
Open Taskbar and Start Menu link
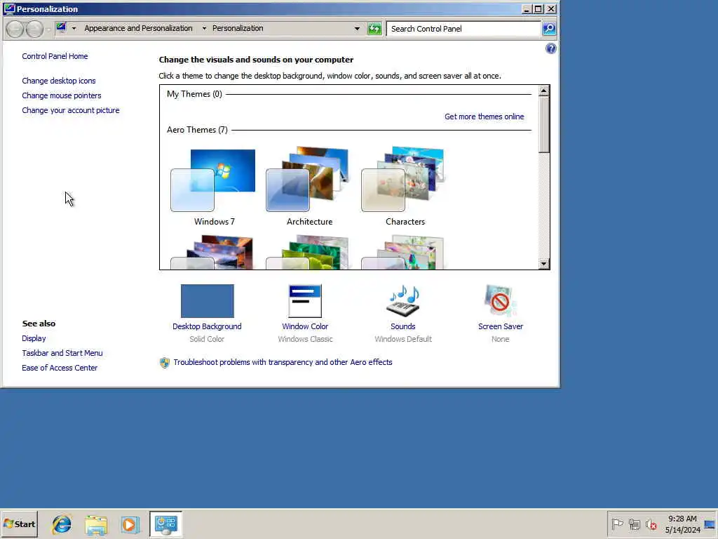pos(62,353)
